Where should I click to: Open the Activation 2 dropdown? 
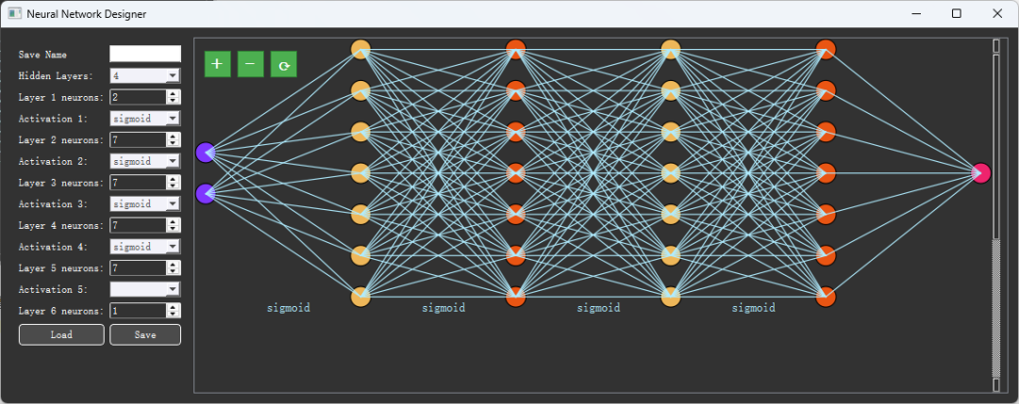(x=145, y=161)
